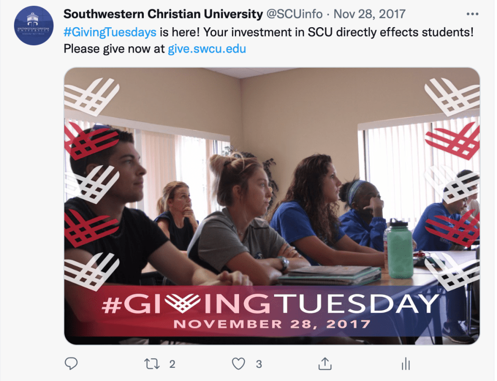The image size is (497, 381).
Task: Click the white heart logo top-left of photo
Action: tap(92, 97)
